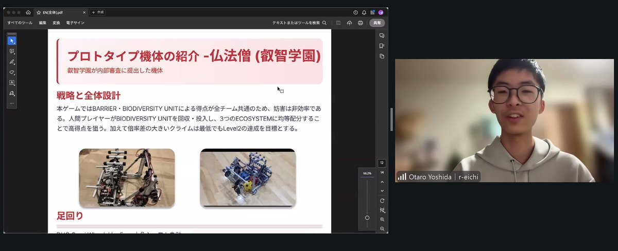
Task: Select the freehand draw lasso tool
Action: coord(12,73)
